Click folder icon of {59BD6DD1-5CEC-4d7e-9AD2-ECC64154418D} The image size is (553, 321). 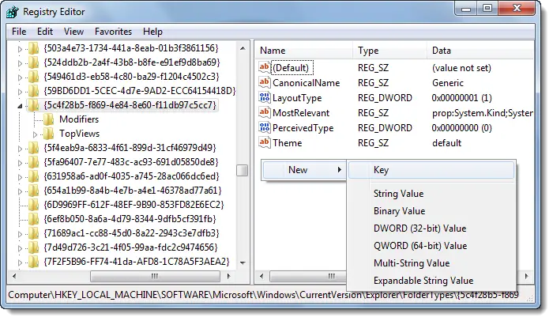pyautogui.click(x=33, y=91)
